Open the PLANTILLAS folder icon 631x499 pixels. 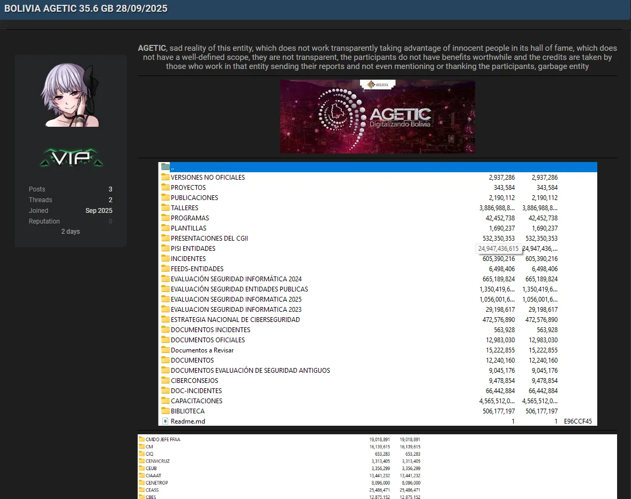[165, 228]
